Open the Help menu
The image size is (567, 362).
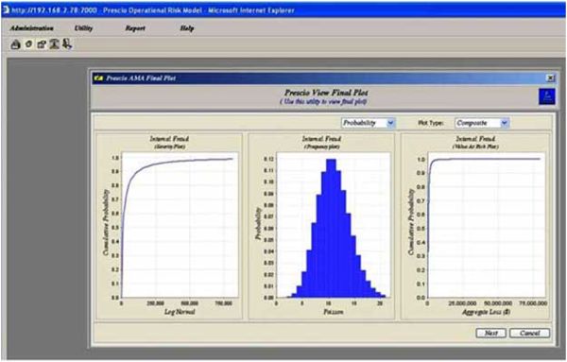[x=186, y=28]
